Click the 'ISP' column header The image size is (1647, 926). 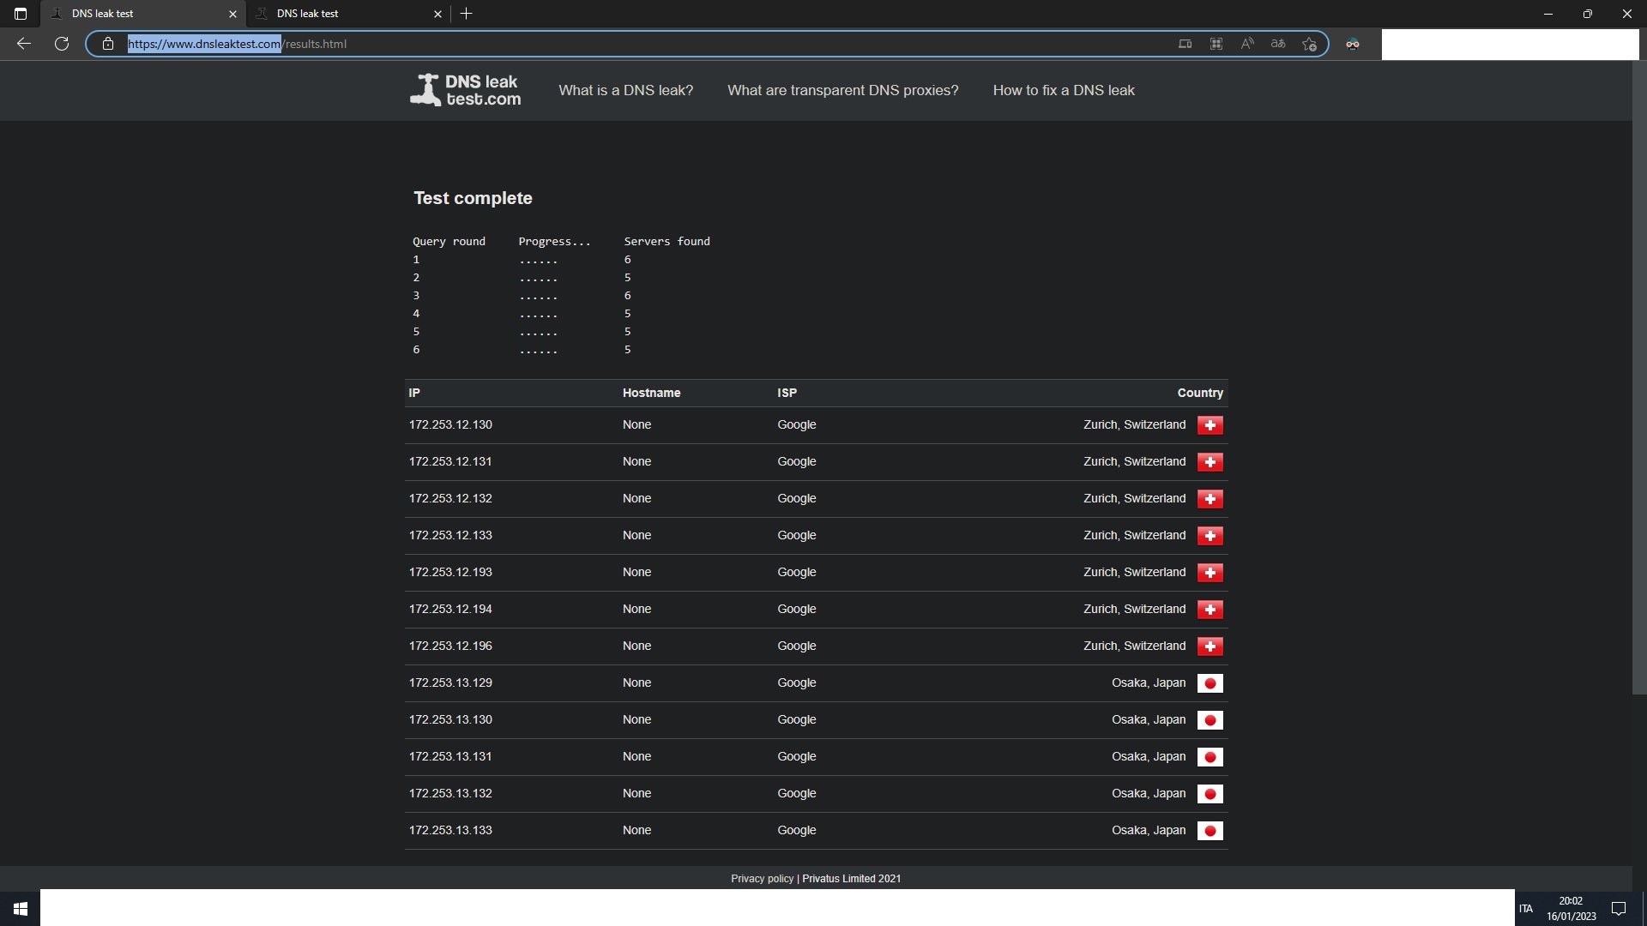coord(787,393)
